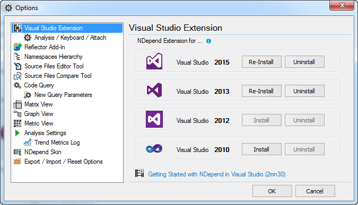
Task: Open Namespaces Hierarchy settings
Action: 54,57
